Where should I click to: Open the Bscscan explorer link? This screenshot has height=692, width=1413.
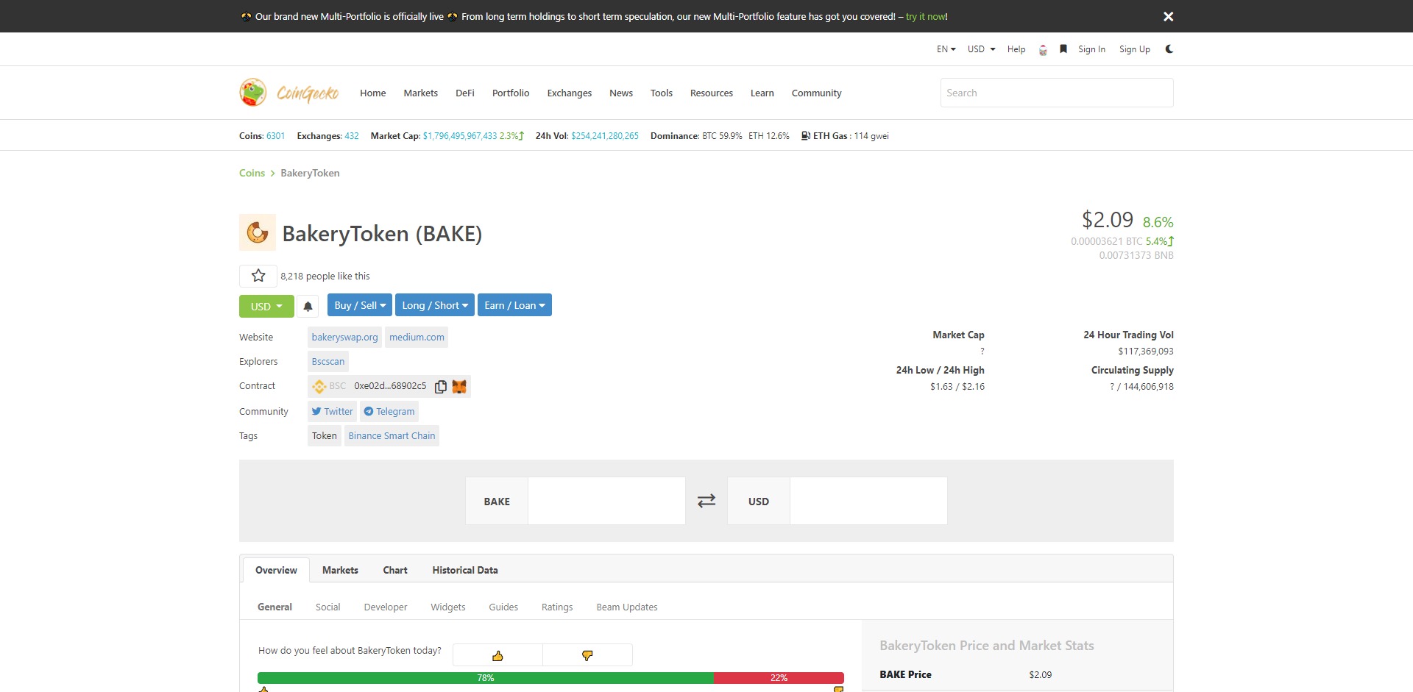coord(328,361)
